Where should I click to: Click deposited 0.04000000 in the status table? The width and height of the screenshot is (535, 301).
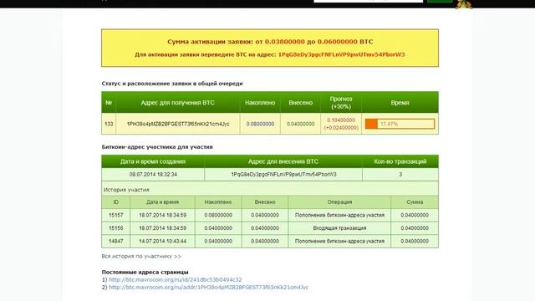(x=301, y=124)
